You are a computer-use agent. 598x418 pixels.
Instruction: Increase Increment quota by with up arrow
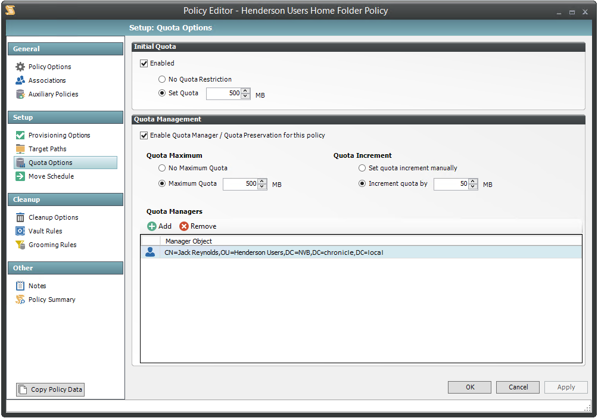click(x=473, y=182)
